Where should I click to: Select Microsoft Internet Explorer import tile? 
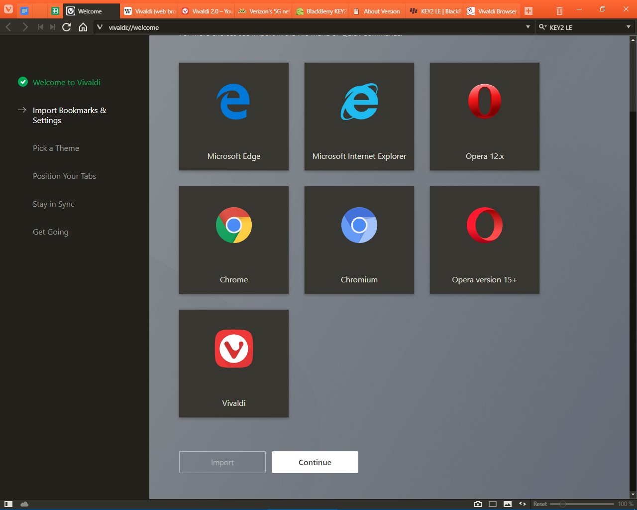click(359, 117)
